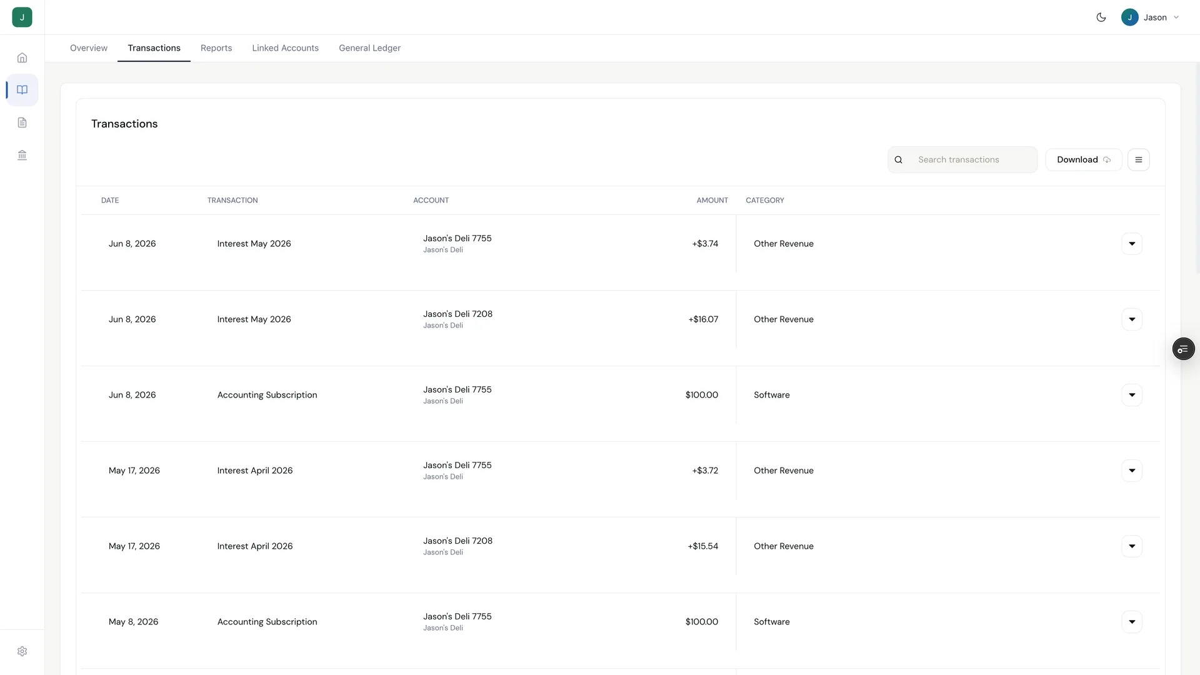Viewport: 1200px width, 675px height.
Task: Click Other Revenue in $16.07 row
Action: coord(783,319)
